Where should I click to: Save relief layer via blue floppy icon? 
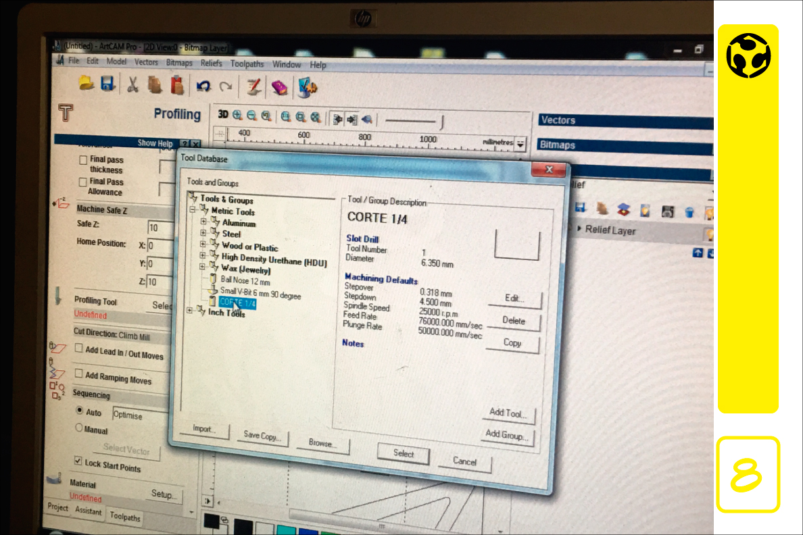pyautogui.click(x=580, y=207)
